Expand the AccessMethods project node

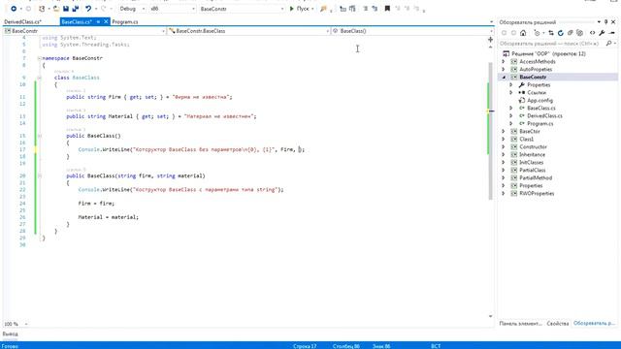pyautogui.click(x=504, y=61)
